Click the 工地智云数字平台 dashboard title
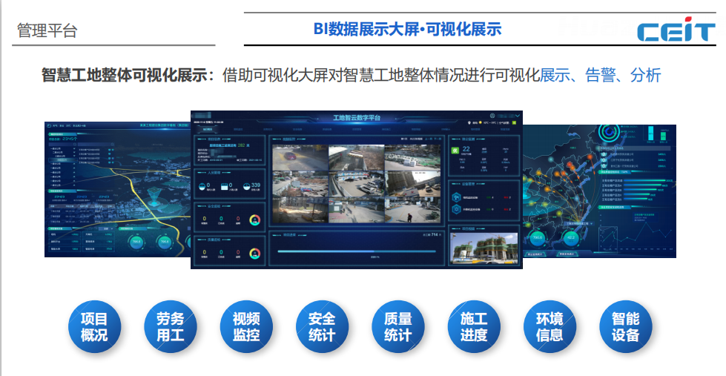This screenshot has width=726, height=376. [x=356, y=118]
